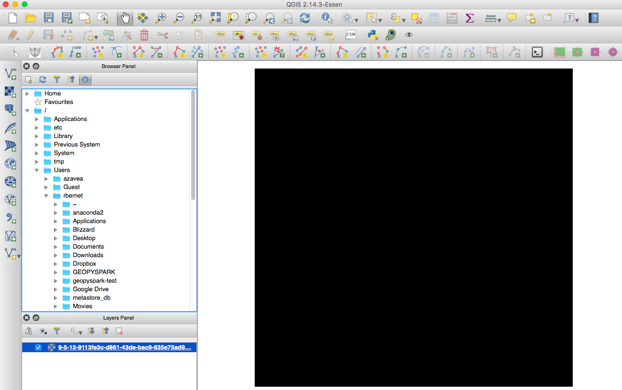
Task: Open the MetaSearch CSW tool
Action: coord(350,35)
